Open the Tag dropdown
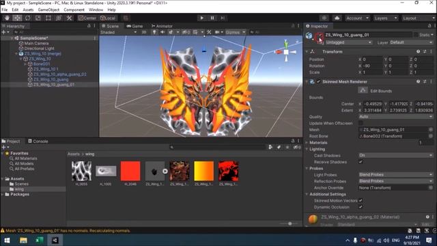Image resolution: width=437 pixels, height=246 pixels. 348,42
